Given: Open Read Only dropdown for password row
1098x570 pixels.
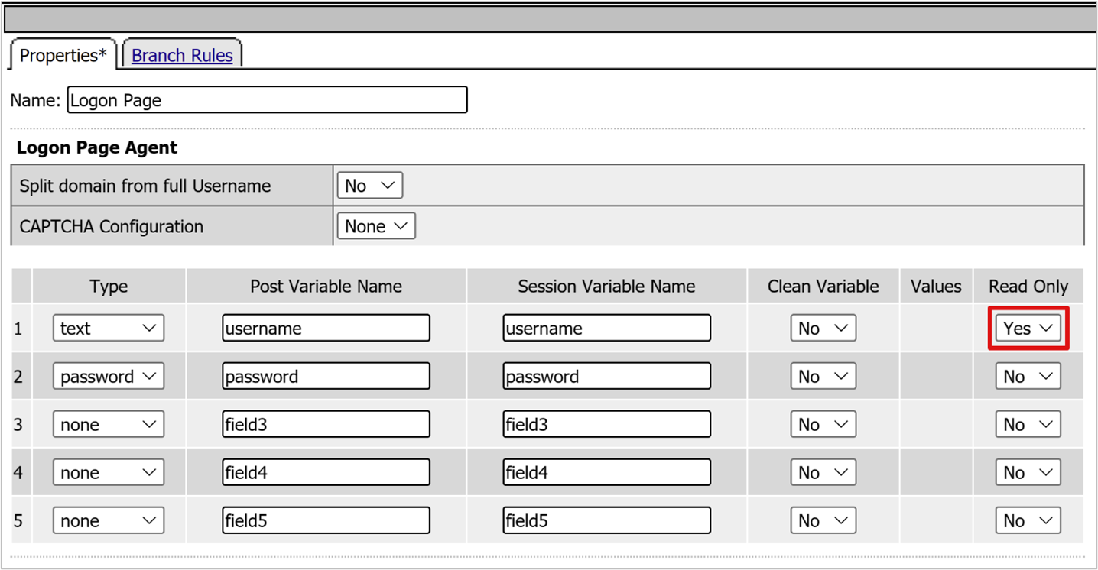Looking at the screenshot, I should click(x=1028, y=377).
